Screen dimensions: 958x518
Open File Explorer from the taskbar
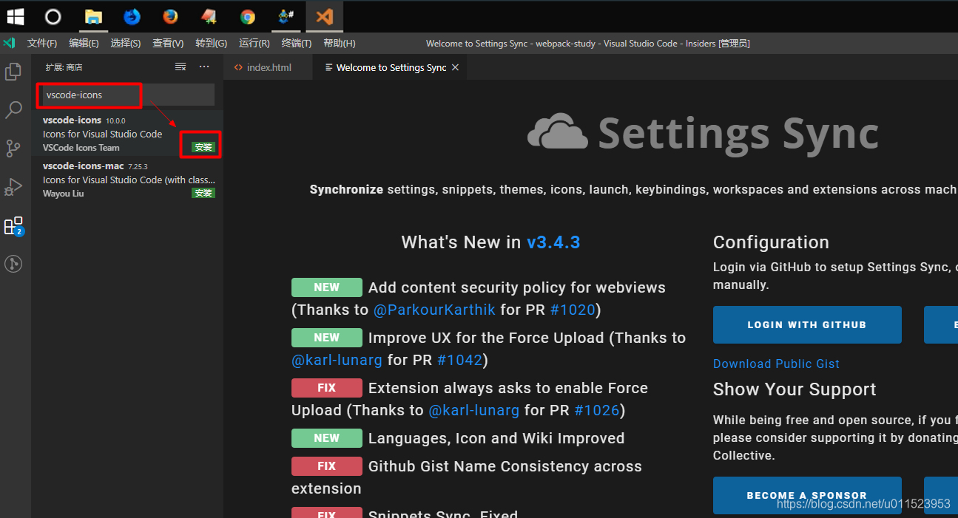(93, 16)
